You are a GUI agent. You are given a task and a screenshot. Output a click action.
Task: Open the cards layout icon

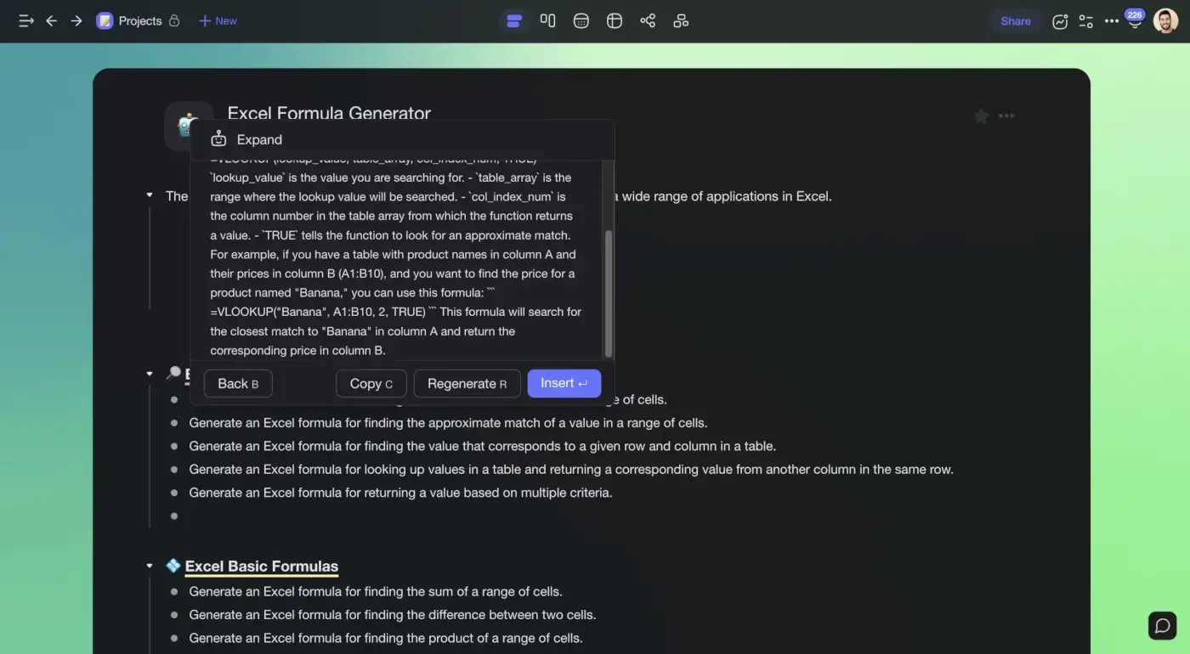coord(681,20)
